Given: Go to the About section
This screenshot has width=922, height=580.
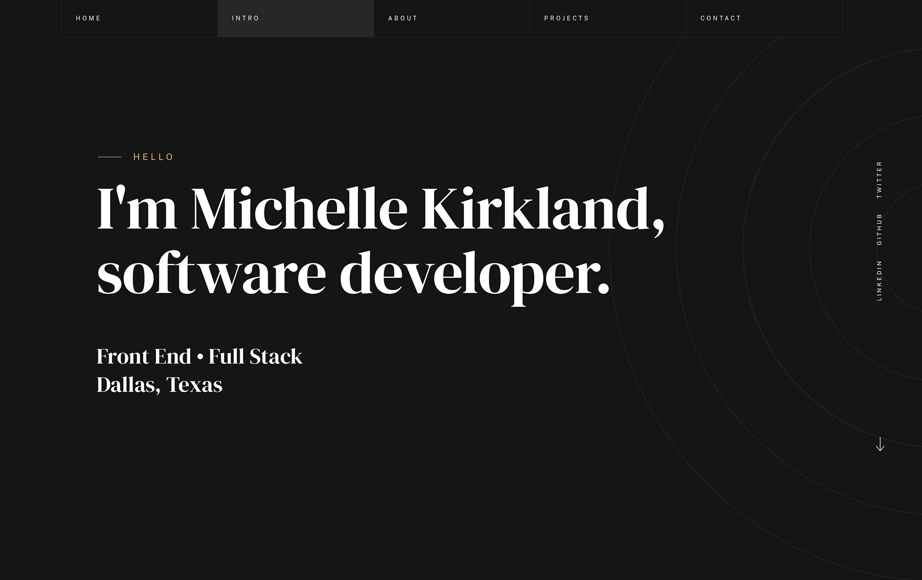Looking at the screenshot, I should tap(452, 18).
